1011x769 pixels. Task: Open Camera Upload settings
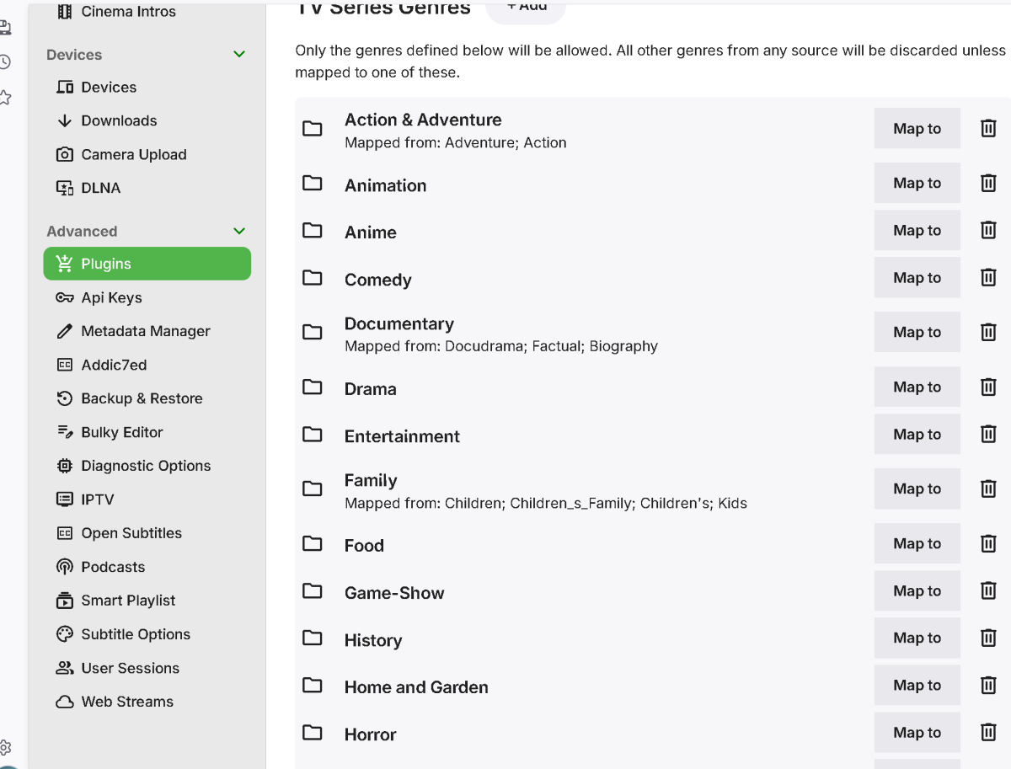pos(133,154)
